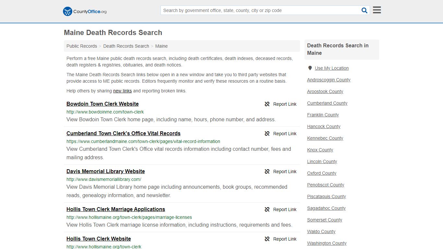
Task: Visit the hollismaine.org marriage-licenses URL
Action: tap(129, 217)
